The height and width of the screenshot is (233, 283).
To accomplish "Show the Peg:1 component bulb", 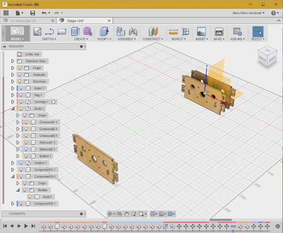I will (21, 95).
